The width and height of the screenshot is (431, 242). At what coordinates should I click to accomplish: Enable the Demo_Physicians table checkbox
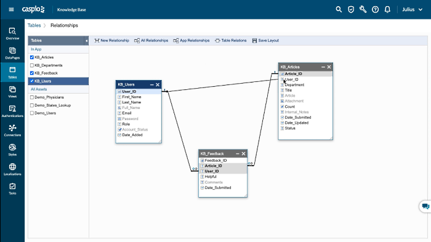tap(32, 97)
